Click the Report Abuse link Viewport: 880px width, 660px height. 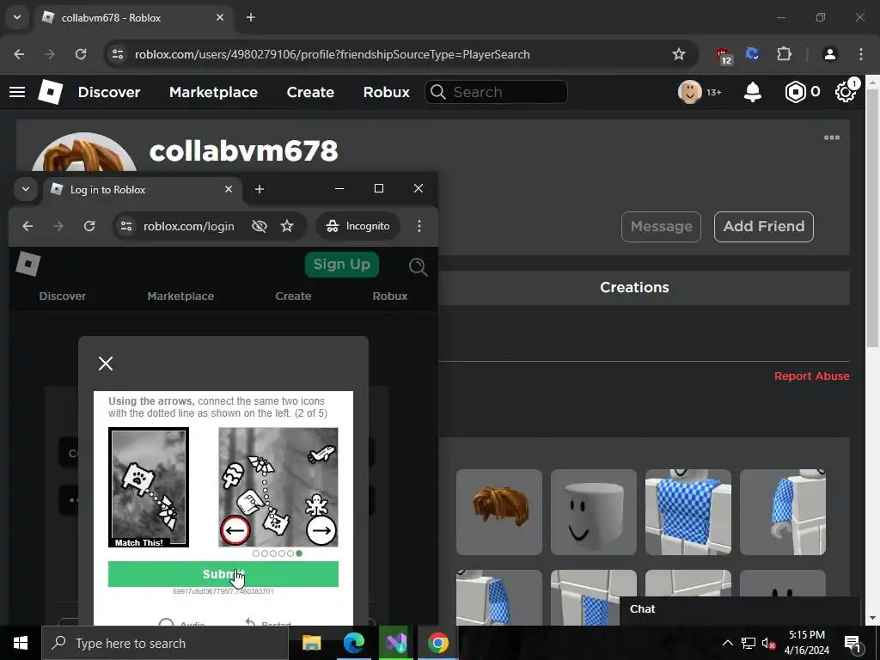(x=811, y=376)
